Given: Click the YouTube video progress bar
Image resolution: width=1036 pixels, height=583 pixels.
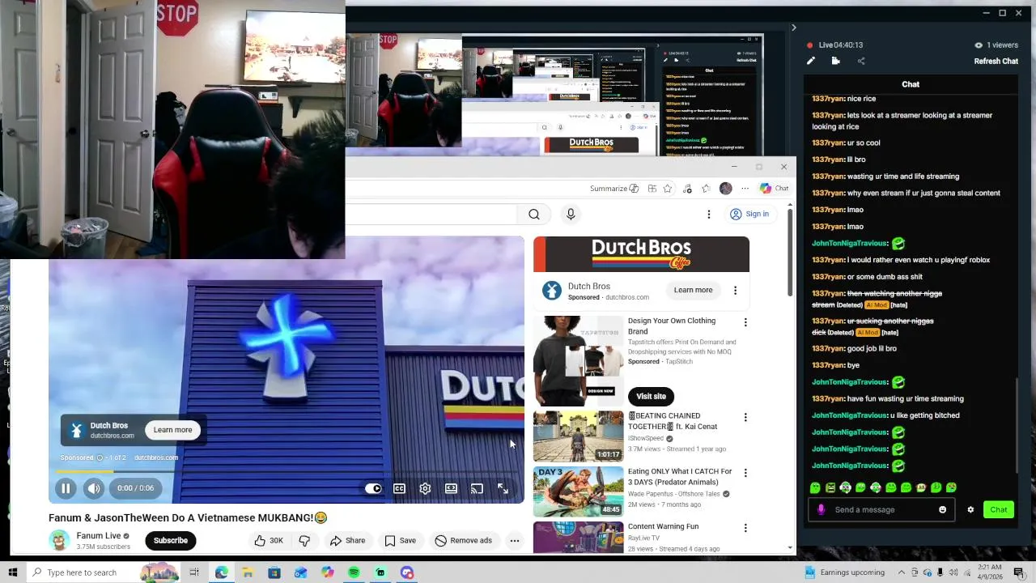Looking at the screenshot, I should [287, 471].
